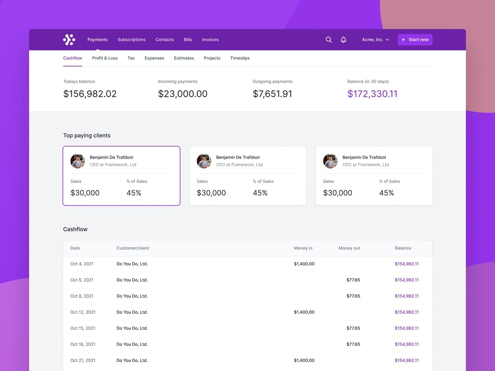
Task: Open the Subscriptions menu item
Action: coord(131,40)
